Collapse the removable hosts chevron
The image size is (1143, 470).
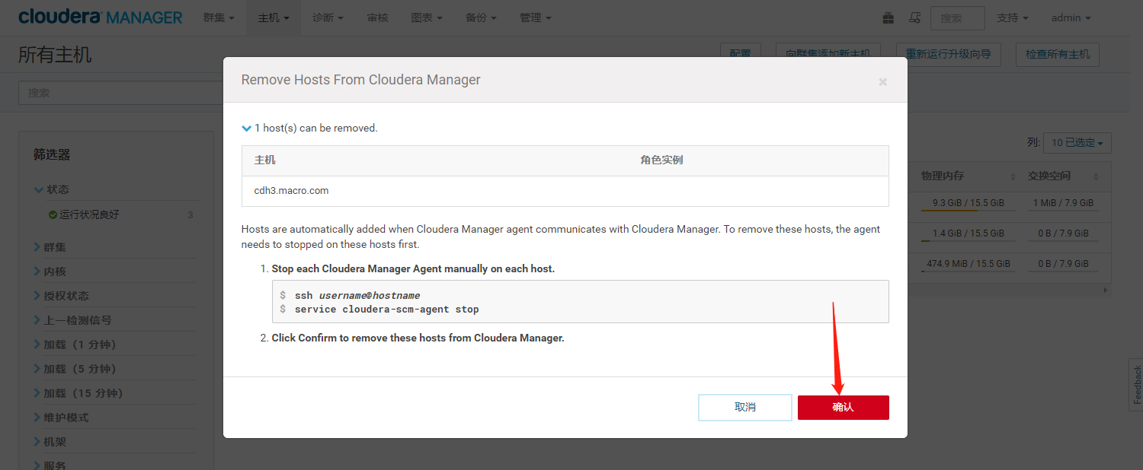coord(246,128)
